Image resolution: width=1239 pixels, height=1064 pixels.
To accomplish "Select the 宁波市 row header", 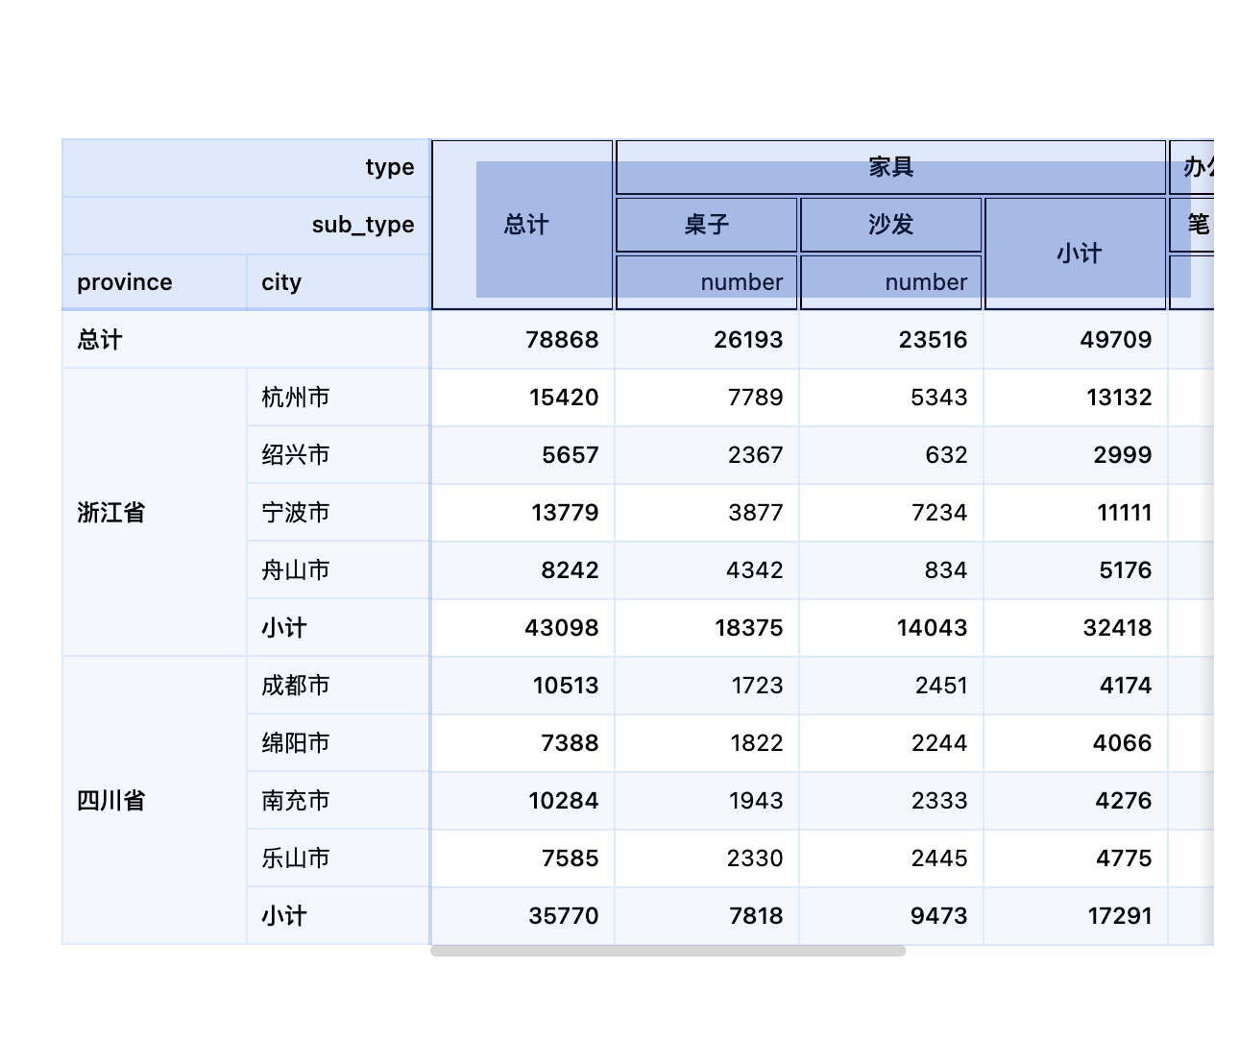I will [x=338, y=513].
